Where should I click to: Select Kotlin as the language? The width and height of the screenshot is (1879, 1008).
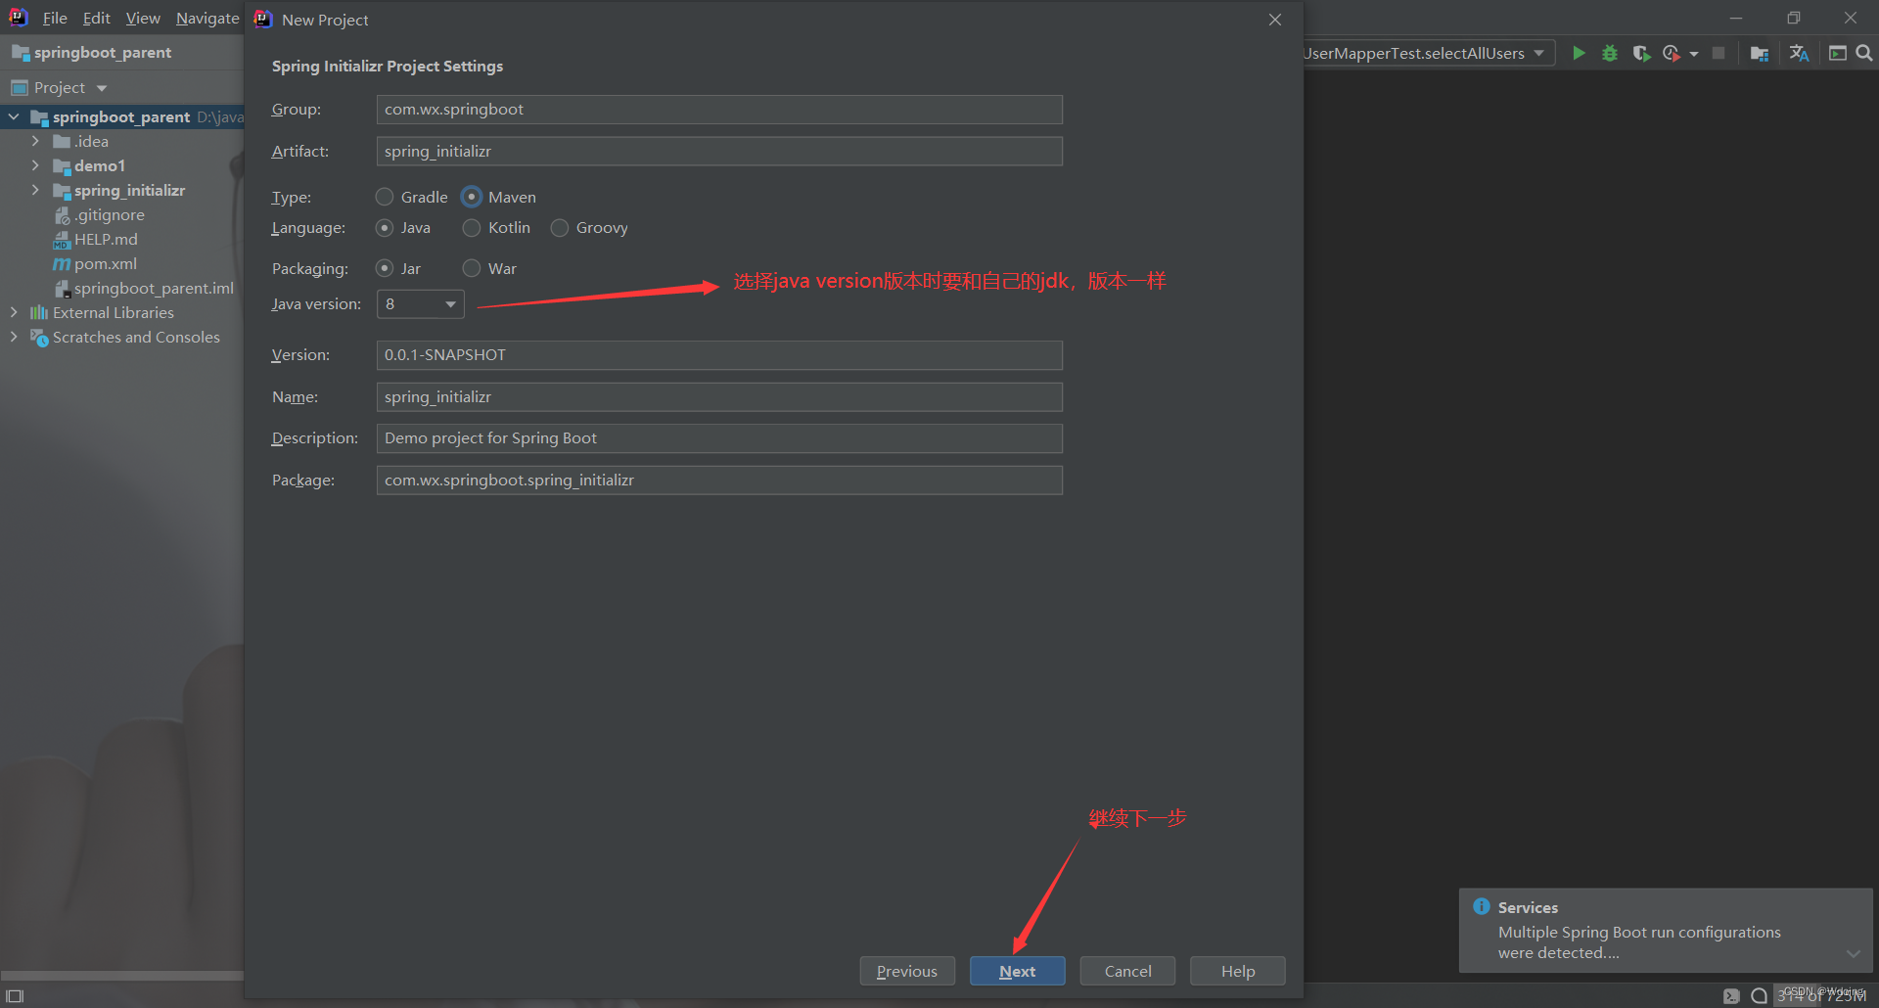click(x=472, y=228)
